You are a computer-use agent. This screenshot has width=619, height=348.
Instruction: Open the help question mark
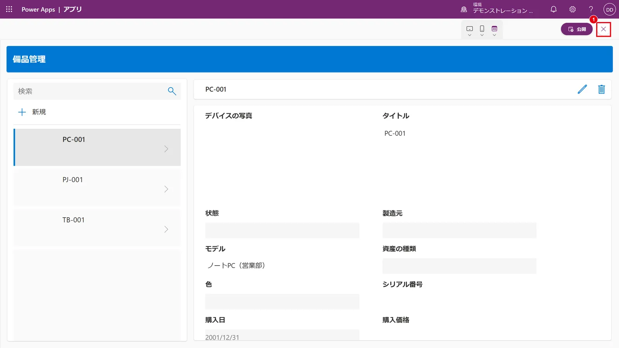(x=591, y=9)
